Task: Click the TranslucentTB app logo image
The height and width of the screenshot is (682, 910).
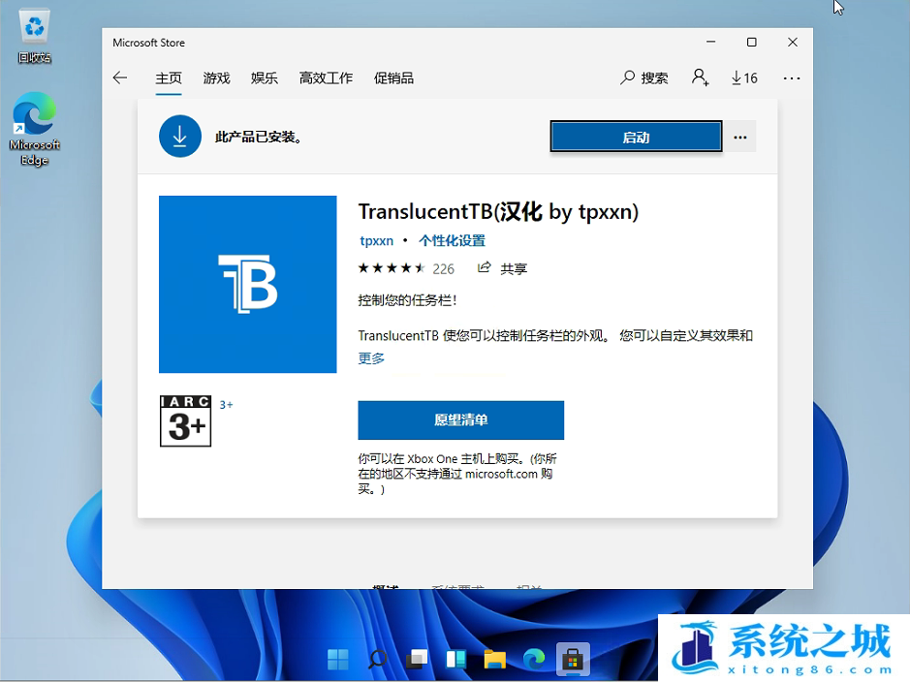Action: click(x=248, y=284)
